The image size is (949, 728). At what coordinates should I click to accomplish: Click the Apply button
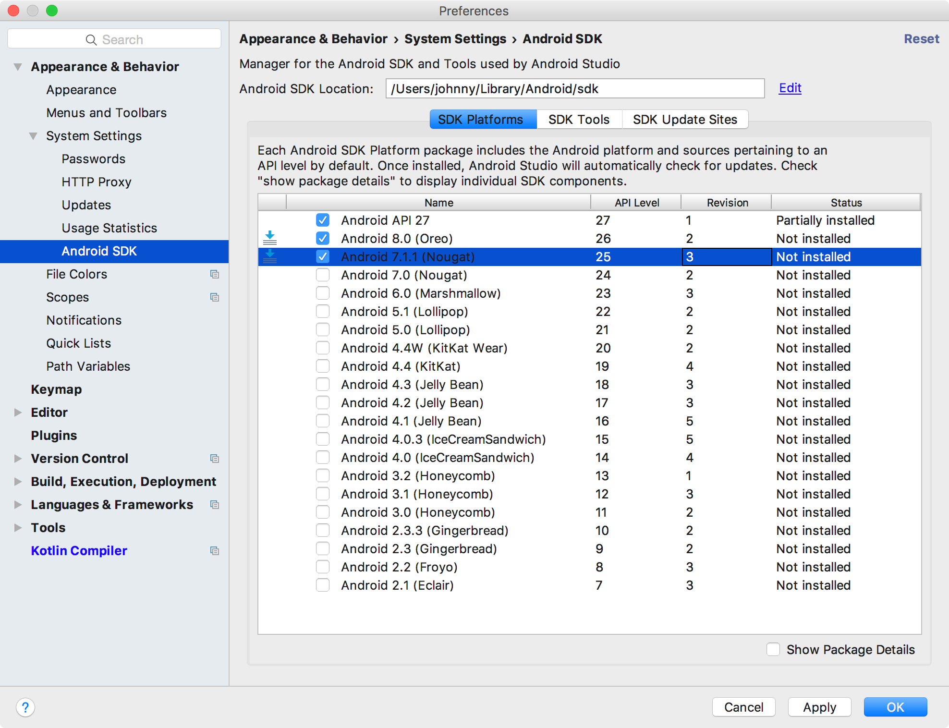(x=819, y=707)
